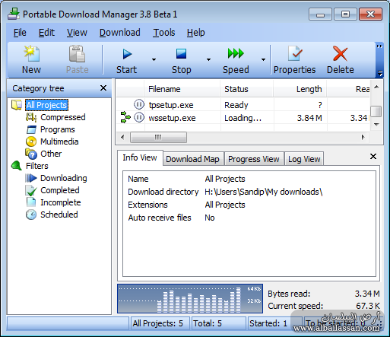The height and width of the screenshot is (337, 390).
Task: Sort by the Filename column header
Action: click(x=182, y=89)
